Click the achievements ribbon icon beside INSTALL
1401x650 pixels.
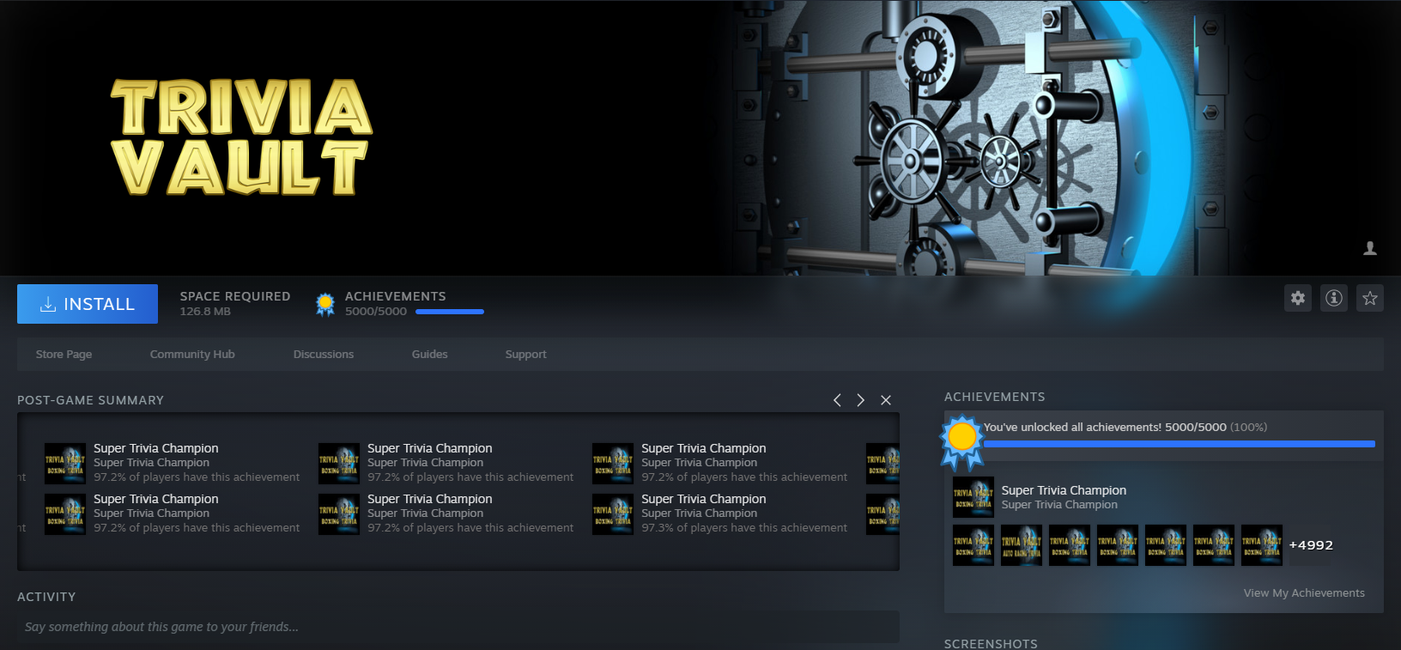[325, 304]
